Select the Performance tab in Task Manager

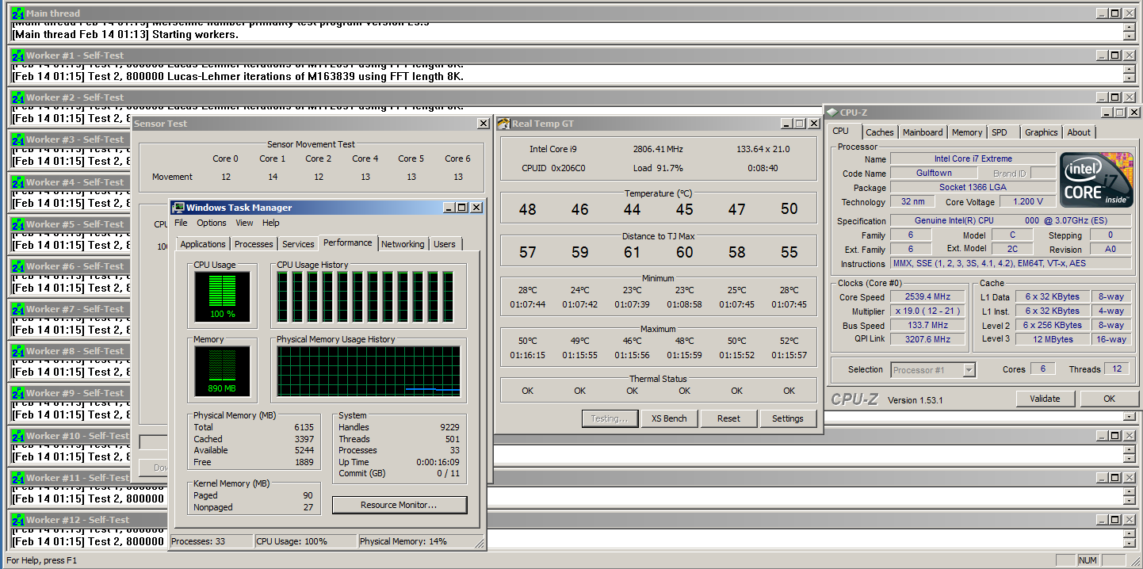tap(348, 243)
